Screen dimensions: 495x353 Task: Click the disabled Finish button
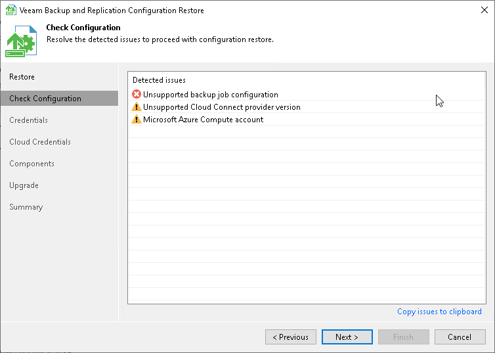coord(403,337)
